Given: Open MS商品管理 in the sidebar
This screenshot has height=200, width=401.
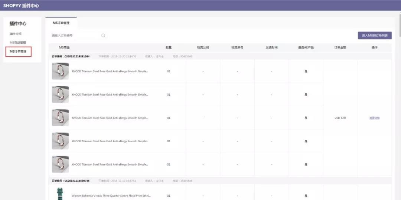Looking at the screenshot, I should [x=18, y=43].
